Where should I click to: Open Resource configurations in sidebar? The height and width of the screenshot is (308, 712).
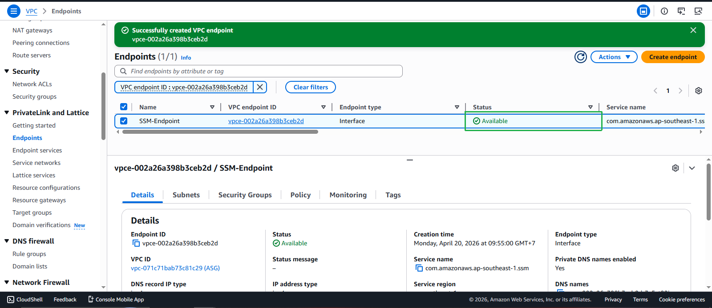(x=46, y=188)
